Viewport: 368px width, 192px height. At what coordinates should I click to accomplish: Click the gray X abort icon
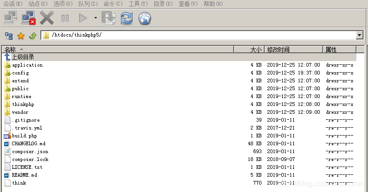(47, 18)
